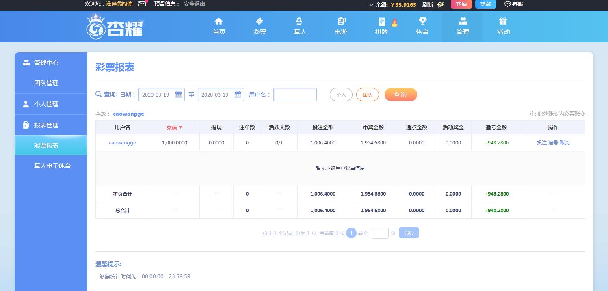
Task: Expand the balance dropdown chevron
Action: pos(371,5)
